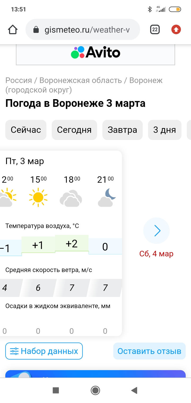Switch to the Завтра tab

pos(122,130)
